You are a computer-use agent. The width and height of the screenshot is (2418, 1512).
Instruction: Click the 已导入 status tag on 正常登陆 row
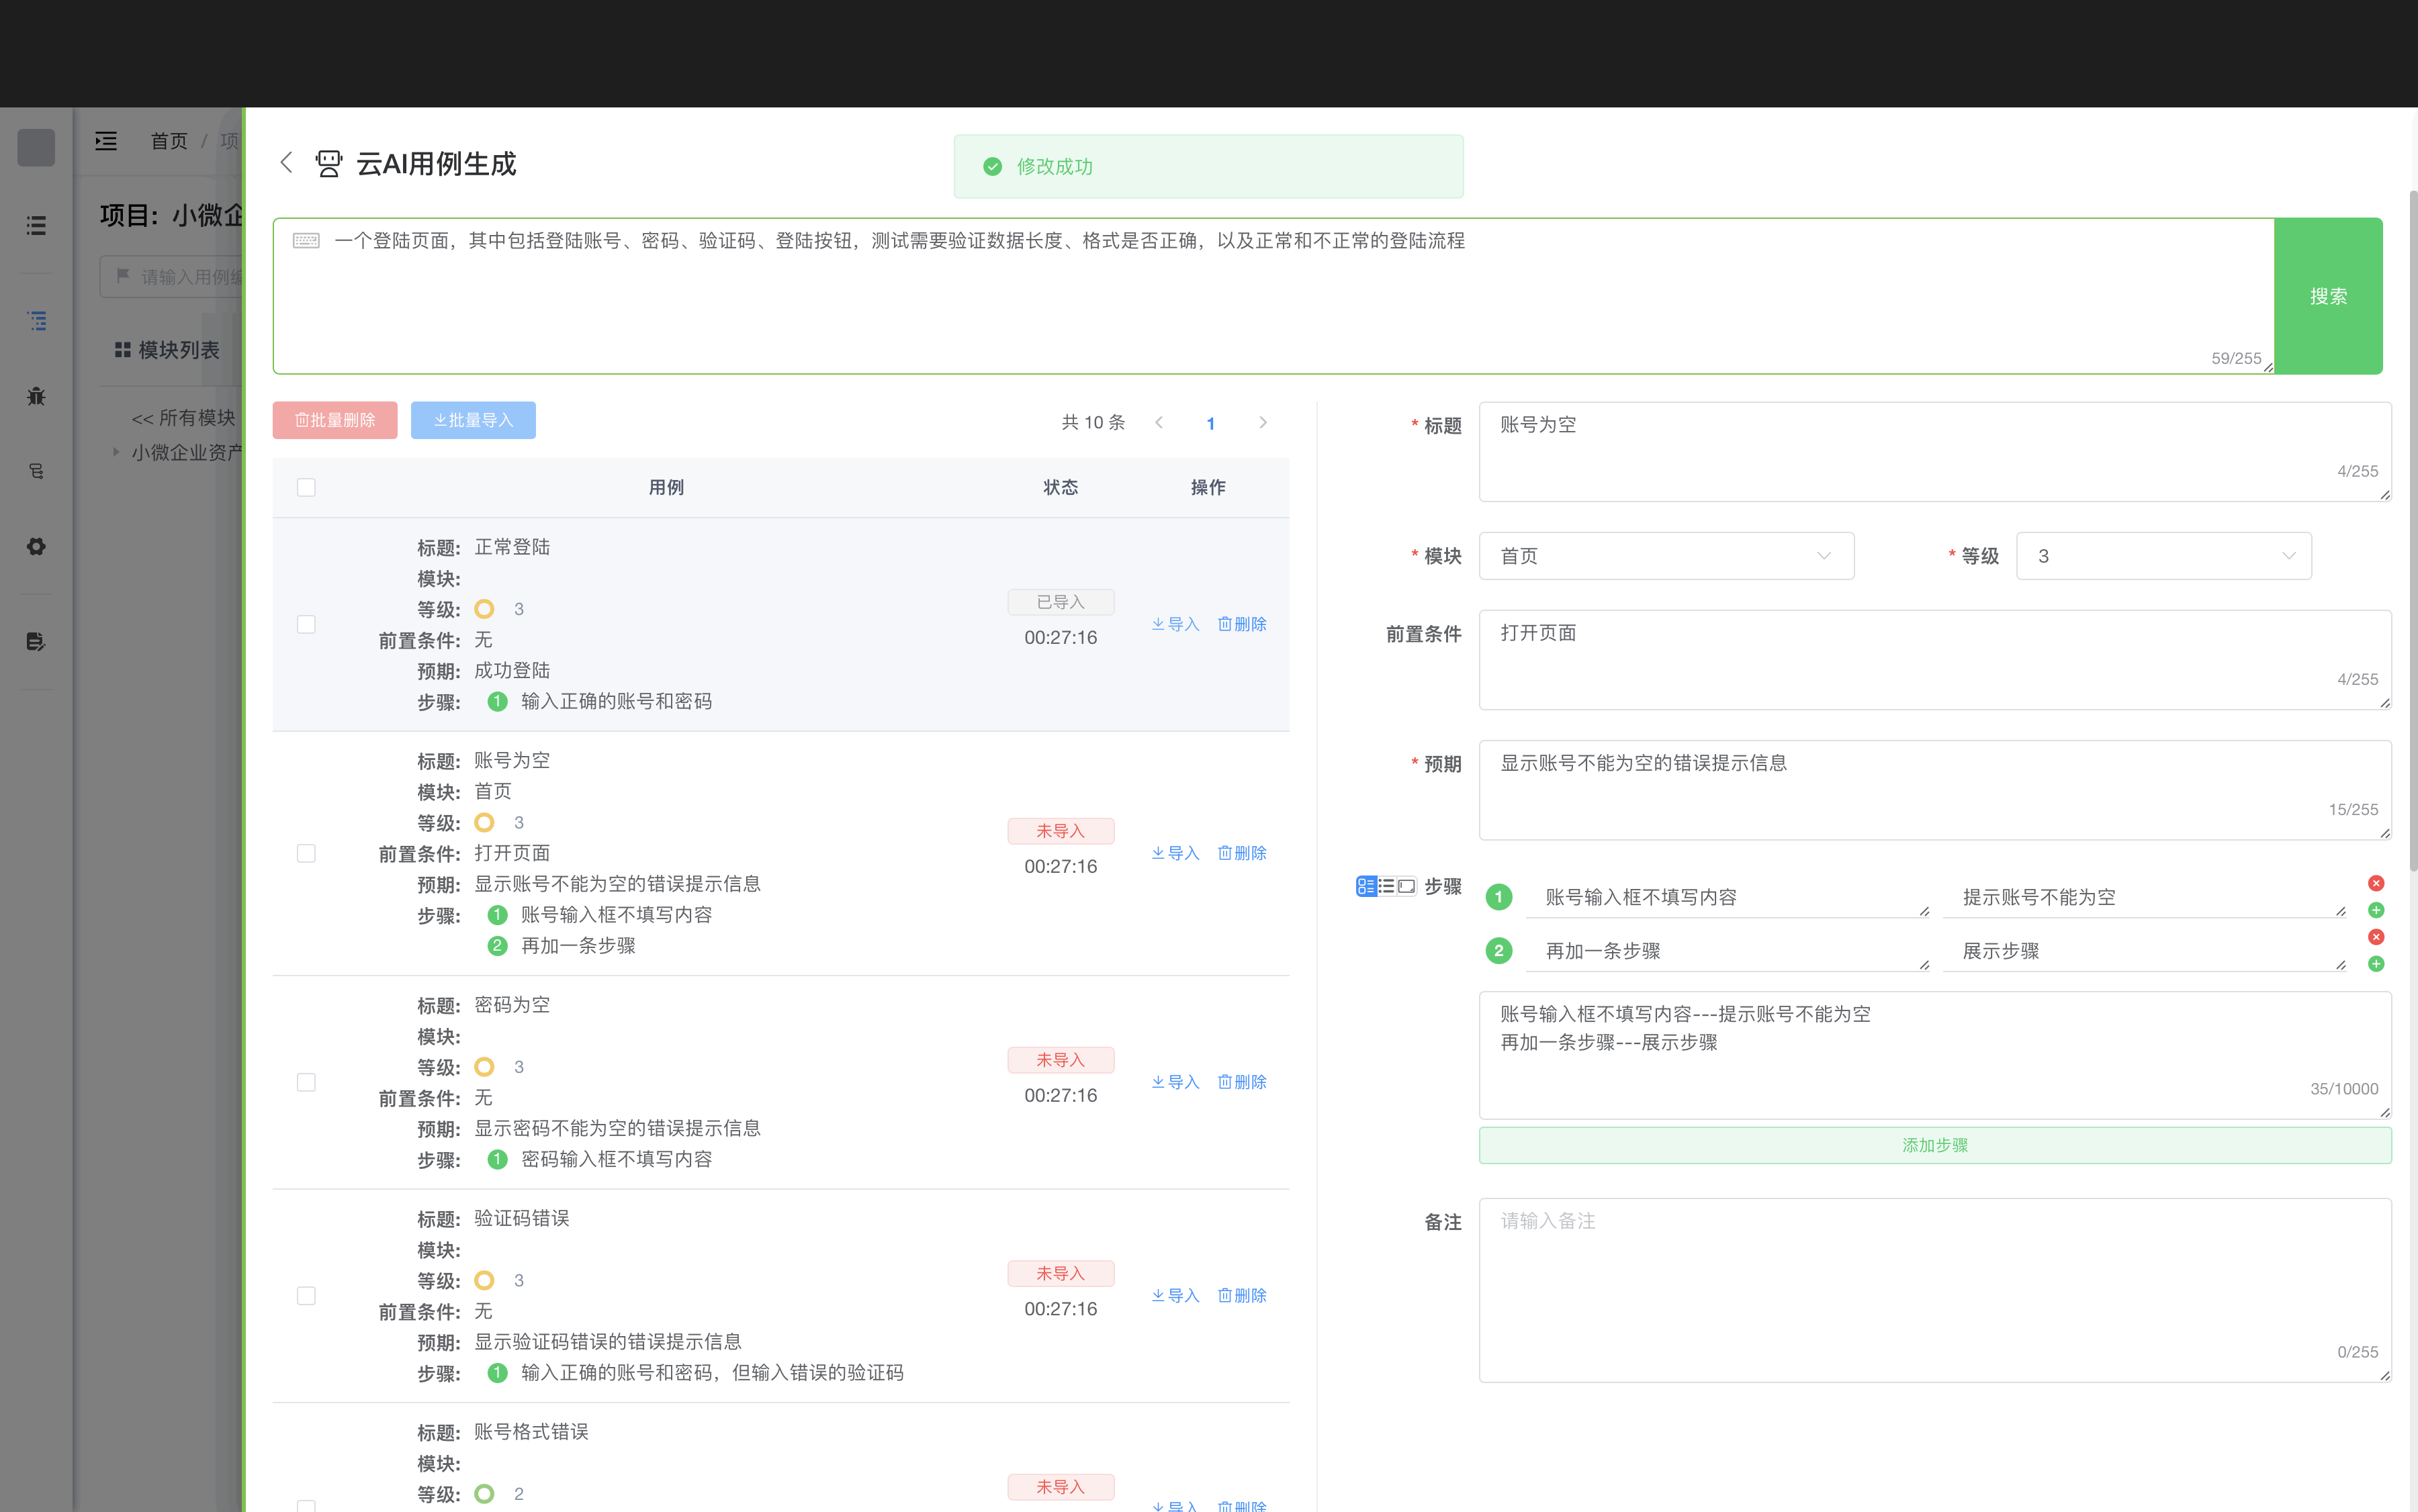pos(1061,602)
